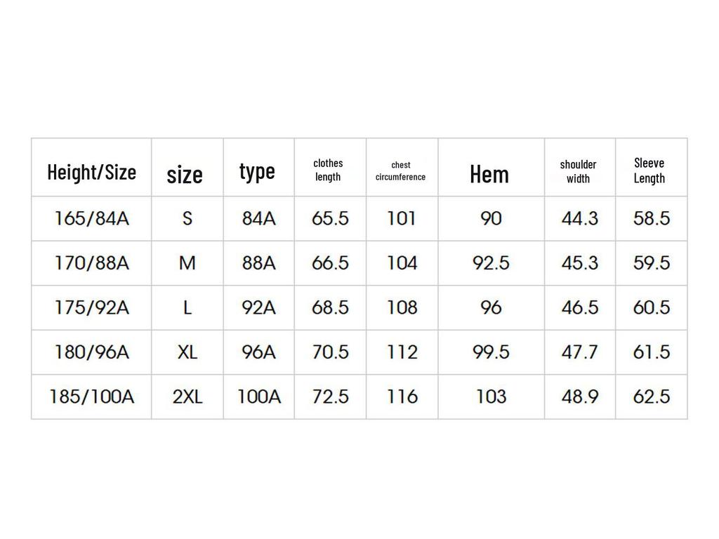This screenshot has height=539, width=719.
Task: Select sleeve length value 58.5
Action: pyautogui.click(x=652, y=218)
